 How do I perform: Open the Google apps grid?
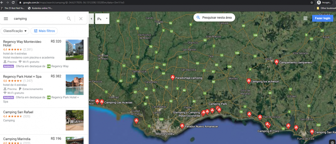click(x=305, y=18)
